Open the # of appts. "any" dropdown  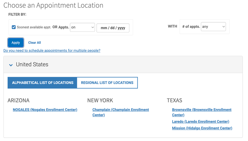pyautogui.click(x=213, y=27)
